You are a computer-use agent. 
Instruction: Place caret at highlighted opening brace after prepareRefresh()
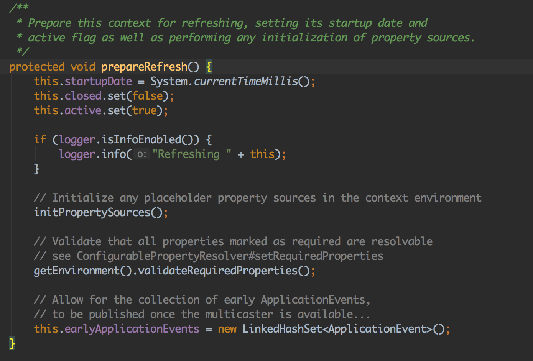click(209, 67)
